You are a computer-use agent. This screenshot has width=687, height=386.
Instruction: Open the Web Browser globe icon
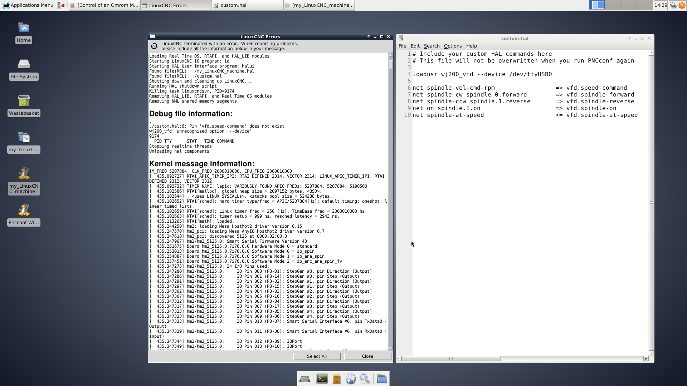351,379
